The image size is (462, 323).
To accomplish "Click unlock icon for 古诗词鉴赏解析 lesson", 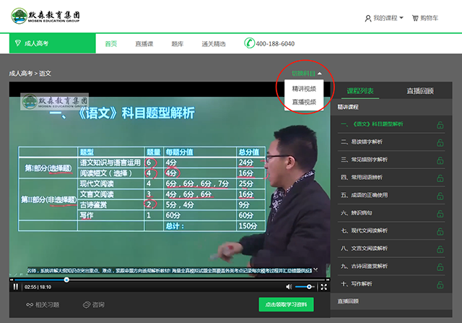I will (440, 267).
